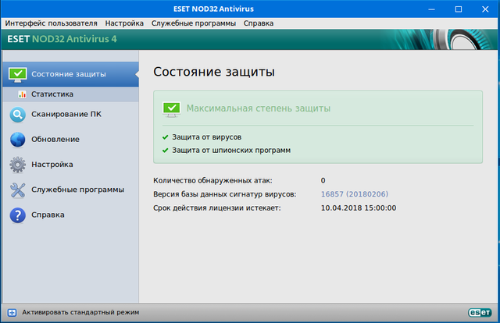500x323 pixels.
Task: Click the magnifier icon for Сканирование ПК
Action: click(x=17, y=115)
